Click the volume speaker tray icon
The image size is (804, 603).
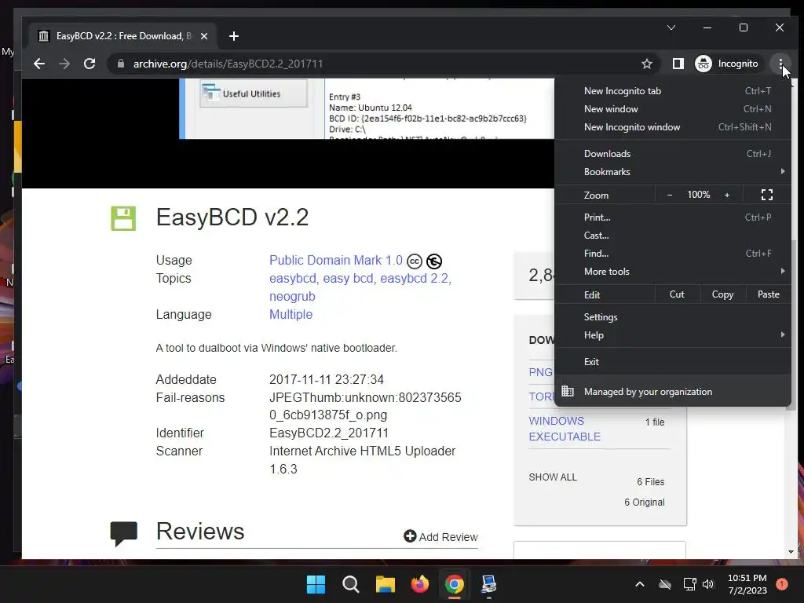tap(708, 584)
